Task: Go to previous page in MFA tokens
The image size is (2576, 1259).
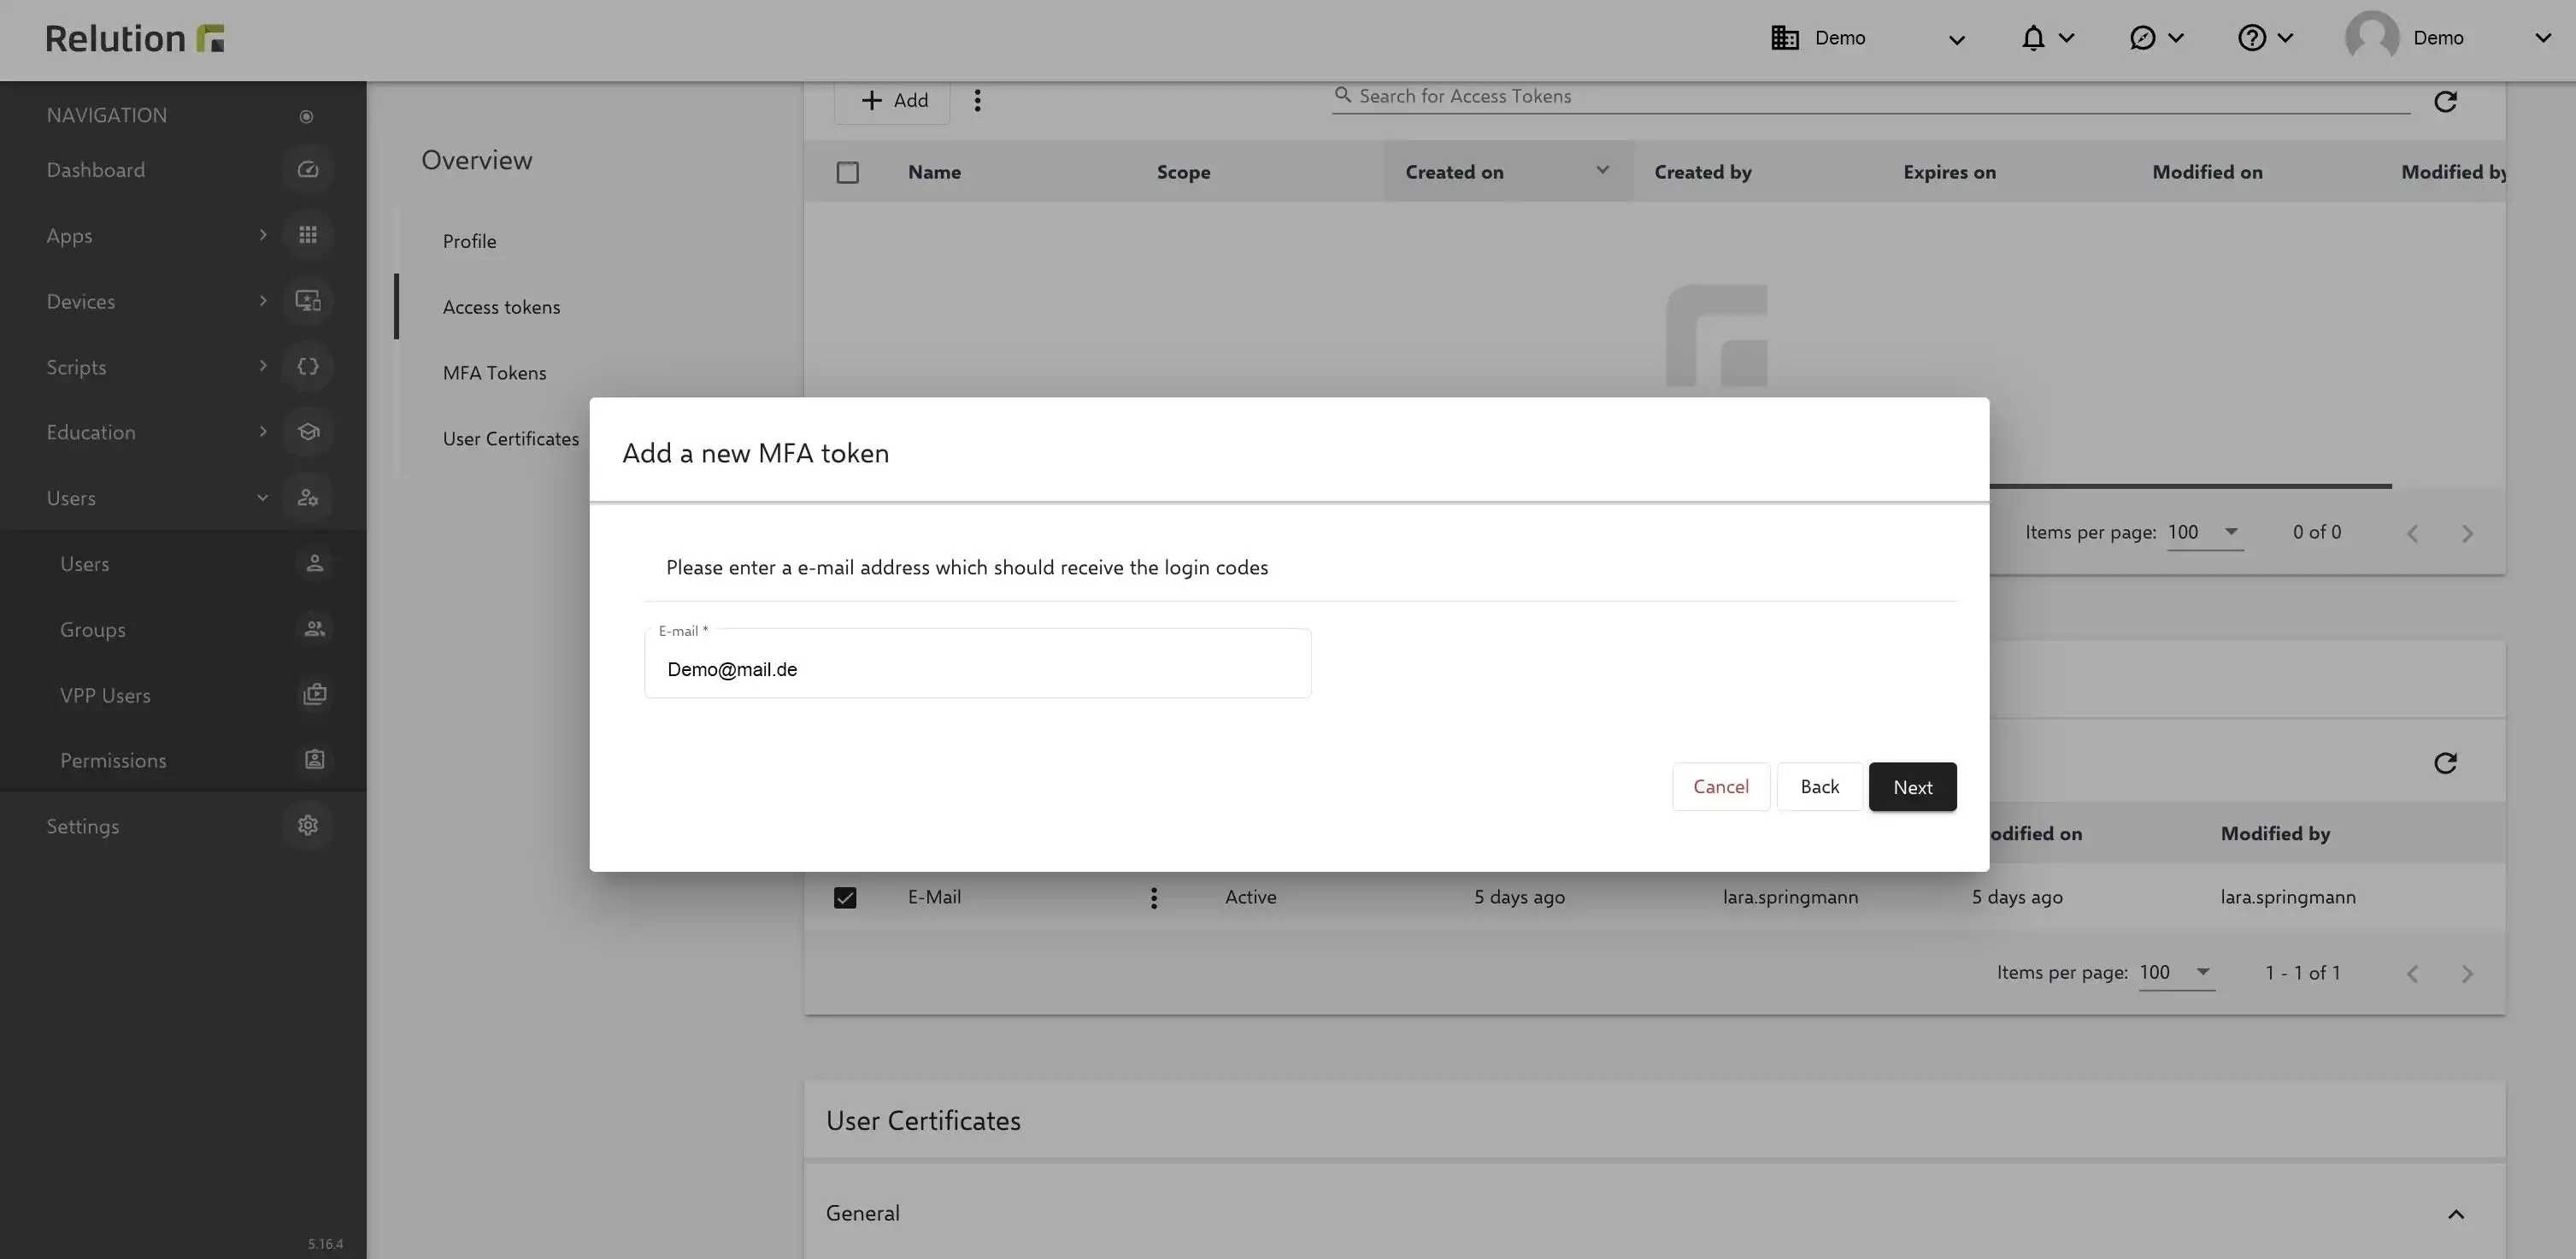Action: tap(2413, 974)
